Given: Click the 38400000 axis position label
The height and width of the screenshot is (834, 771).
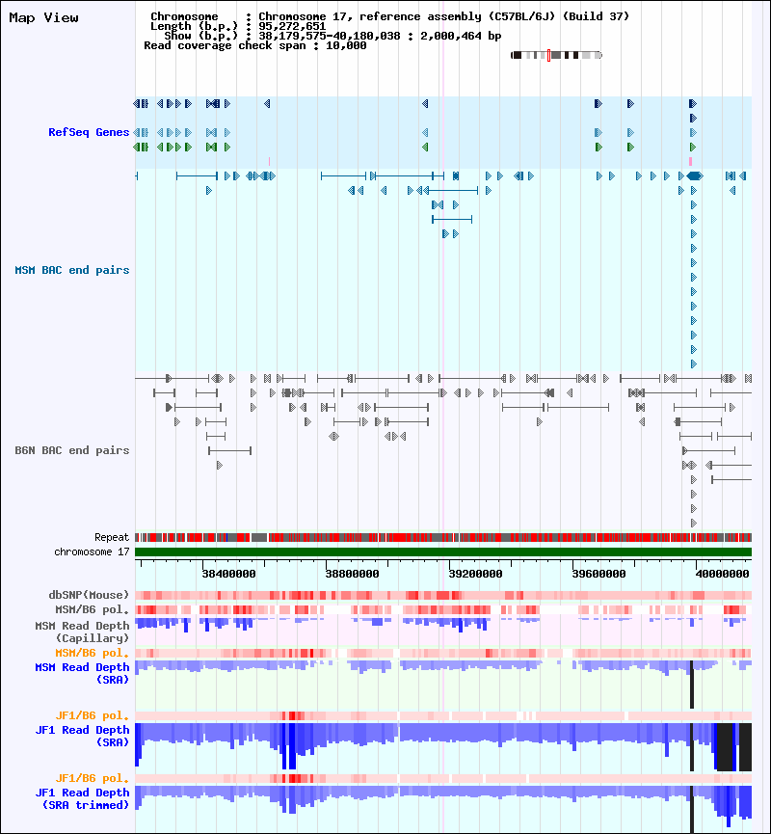Looking at the screenshot, I should tap(228, 574).
